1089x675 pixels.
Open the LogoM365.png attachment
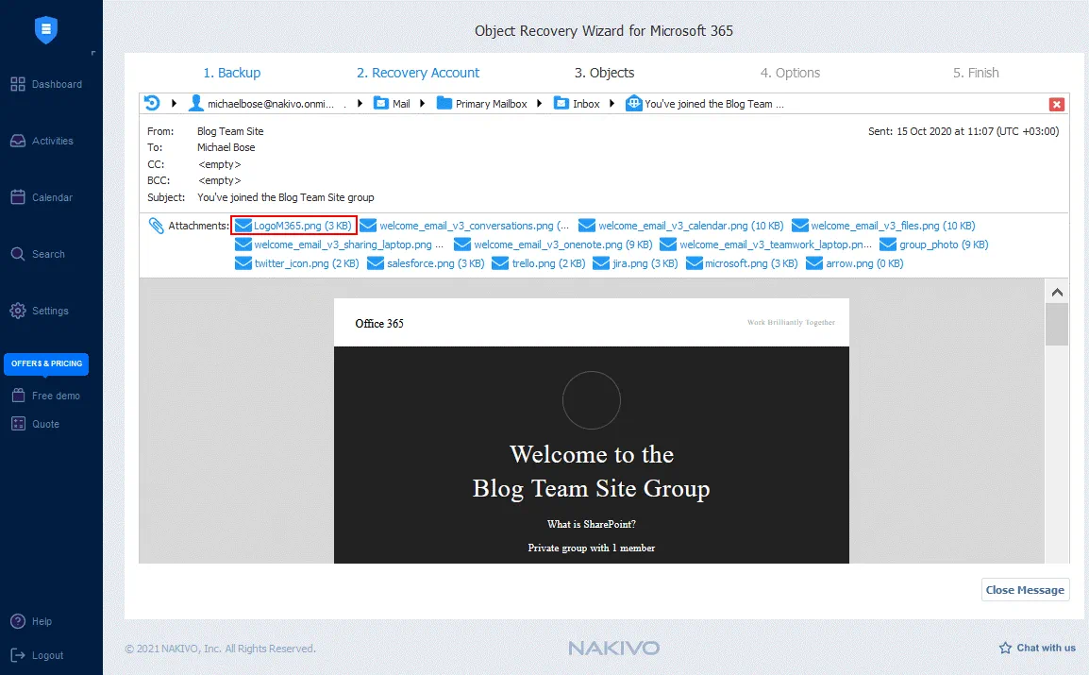click(x=301, y=226)
